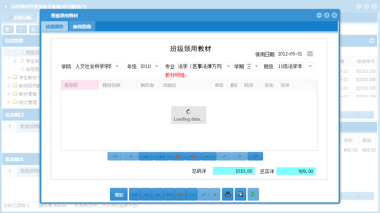Refresh the 教材明细 grid
Screen dimensions: 380x213
255,156
